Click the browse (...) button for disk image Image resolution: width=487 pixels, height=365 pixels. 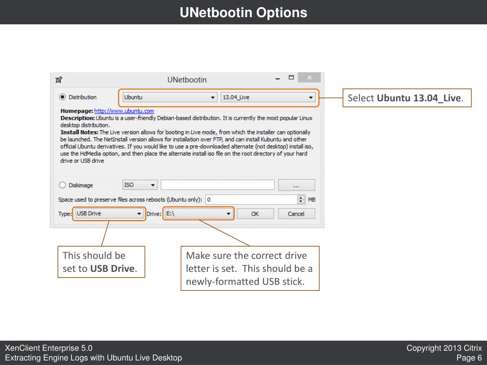[296, 185]
